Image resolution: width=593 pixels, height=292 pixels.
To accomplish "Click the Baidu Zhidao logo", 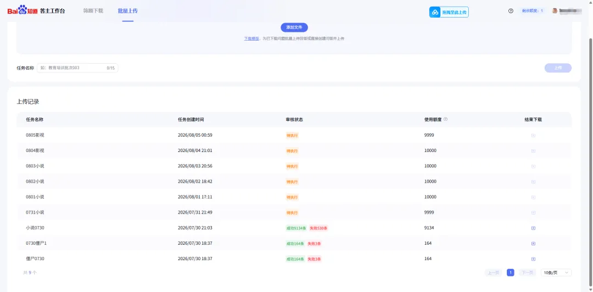I will 23,10.
